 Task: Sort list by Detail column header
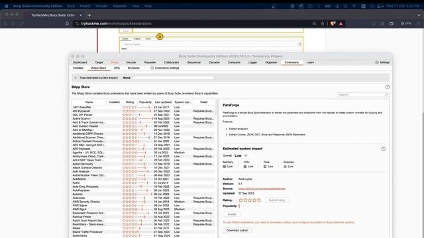203,102
